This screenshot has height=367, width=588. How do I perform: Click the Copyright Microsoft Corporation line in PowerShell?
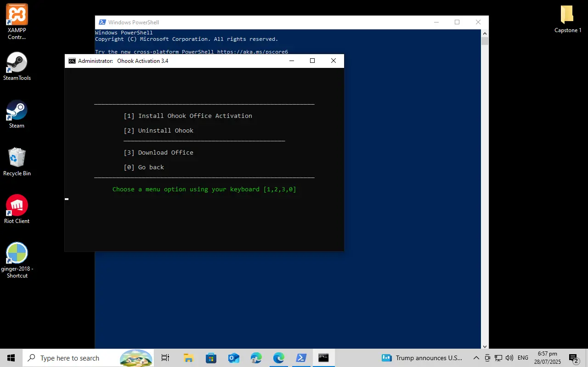coord(187,39)
